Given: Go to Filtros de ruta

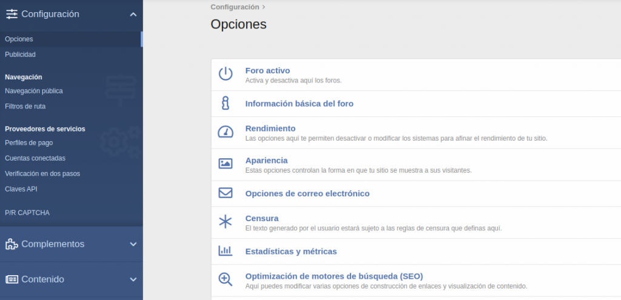Looking at the screenshot, I should [x=25, y=107].
